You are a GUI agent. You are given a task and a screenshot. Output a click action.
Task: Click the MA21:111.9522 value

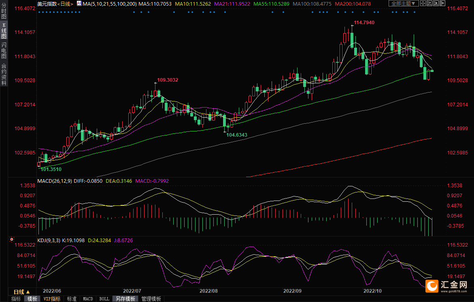click(x=232, y=4)
